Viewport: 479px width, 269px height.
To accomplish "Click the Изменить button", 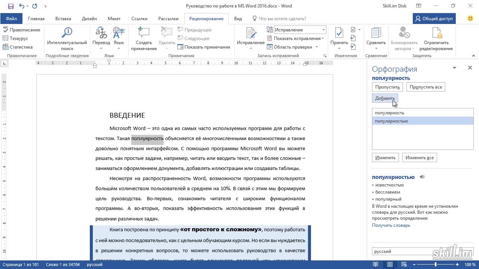I will (x=385, y=158).
